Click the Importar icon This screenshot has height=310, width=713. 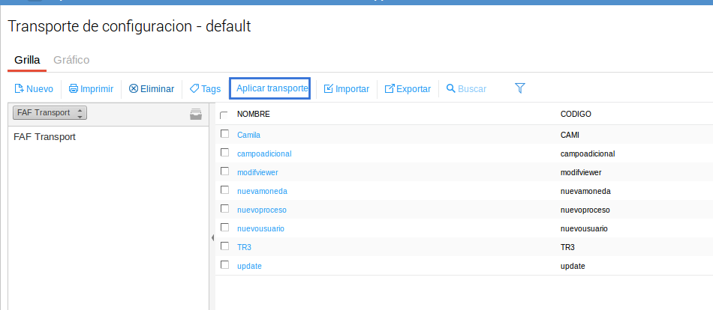(329, 88)
